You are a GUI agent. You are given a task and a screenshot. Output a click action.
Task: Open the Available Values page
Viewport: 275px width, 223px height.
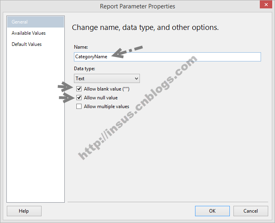tap(29, 33)
